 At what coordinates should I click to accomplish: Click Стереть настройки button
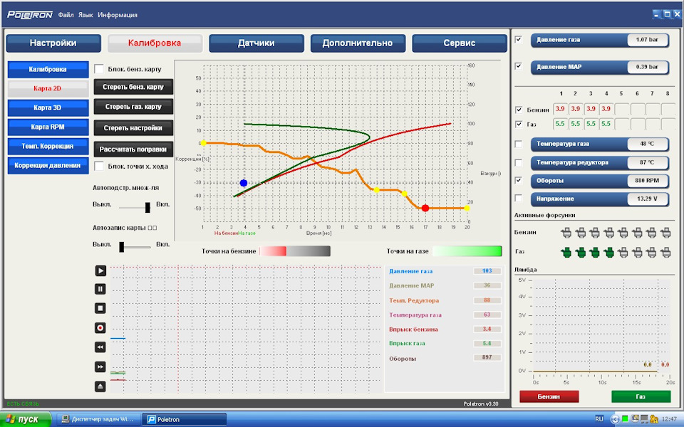(133, 127)
